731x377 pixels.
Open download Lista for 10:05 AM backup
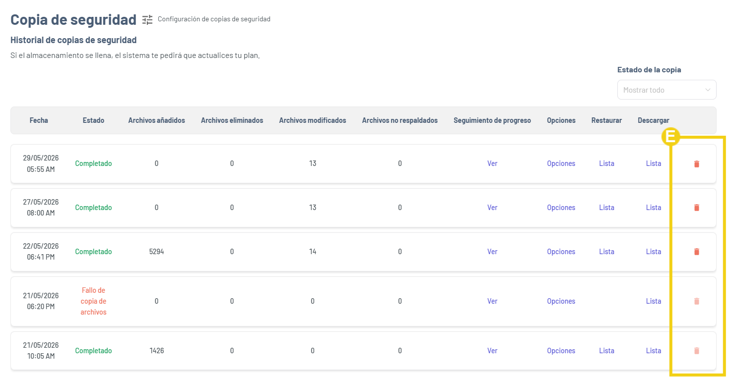[x=654, y=351]
